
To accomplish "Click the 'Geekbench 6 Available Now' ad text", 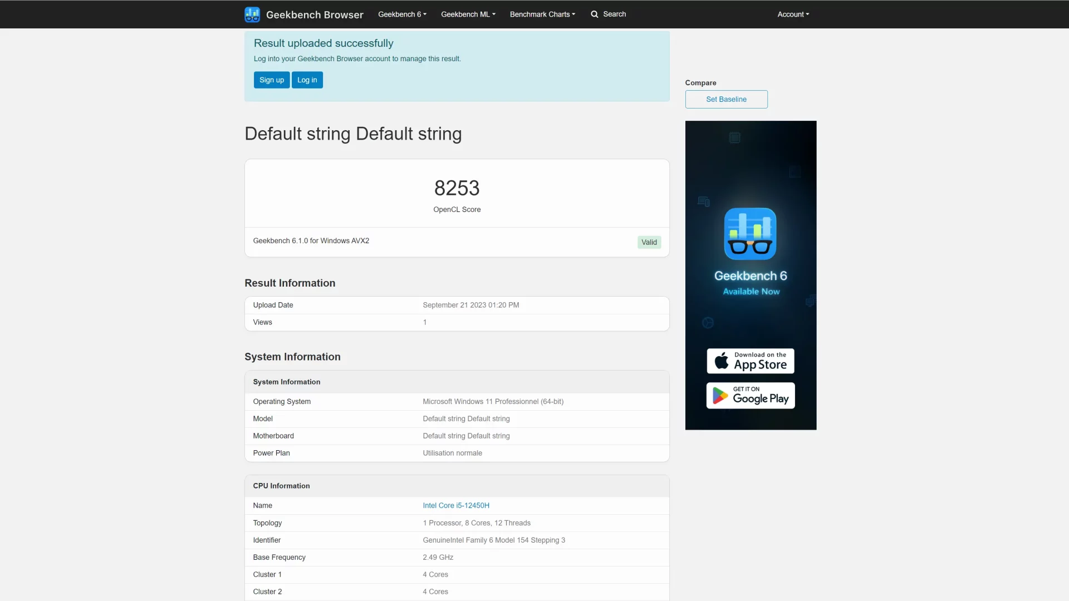I will pyautogui.click(x=751, y=283).
